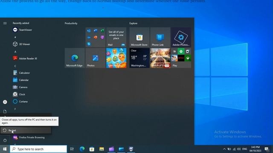Click the Power button in Start sidebar
This screenshot has width=273, height=153.
[5, 140]
